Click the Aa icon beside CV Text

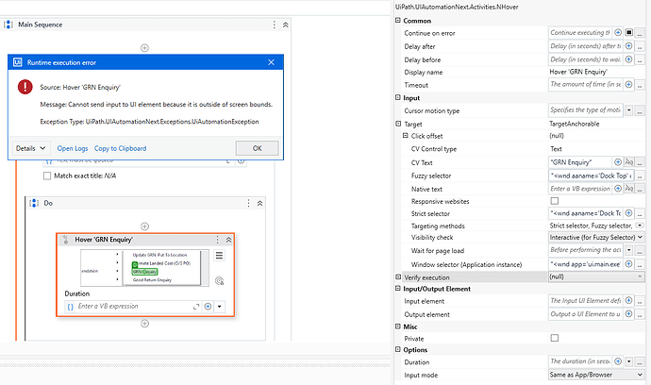click(629, 162)
